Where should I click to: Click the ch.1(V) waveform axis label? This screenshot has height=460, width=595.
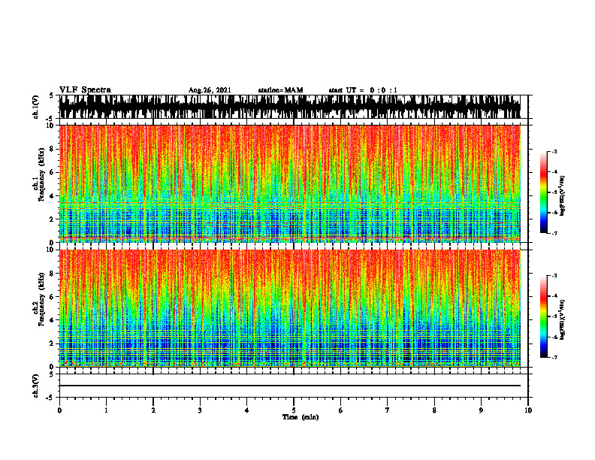click(36, 107)
